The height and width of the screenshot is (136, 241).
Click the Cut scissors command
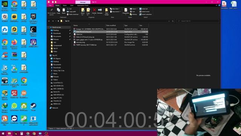coord(69,9)
